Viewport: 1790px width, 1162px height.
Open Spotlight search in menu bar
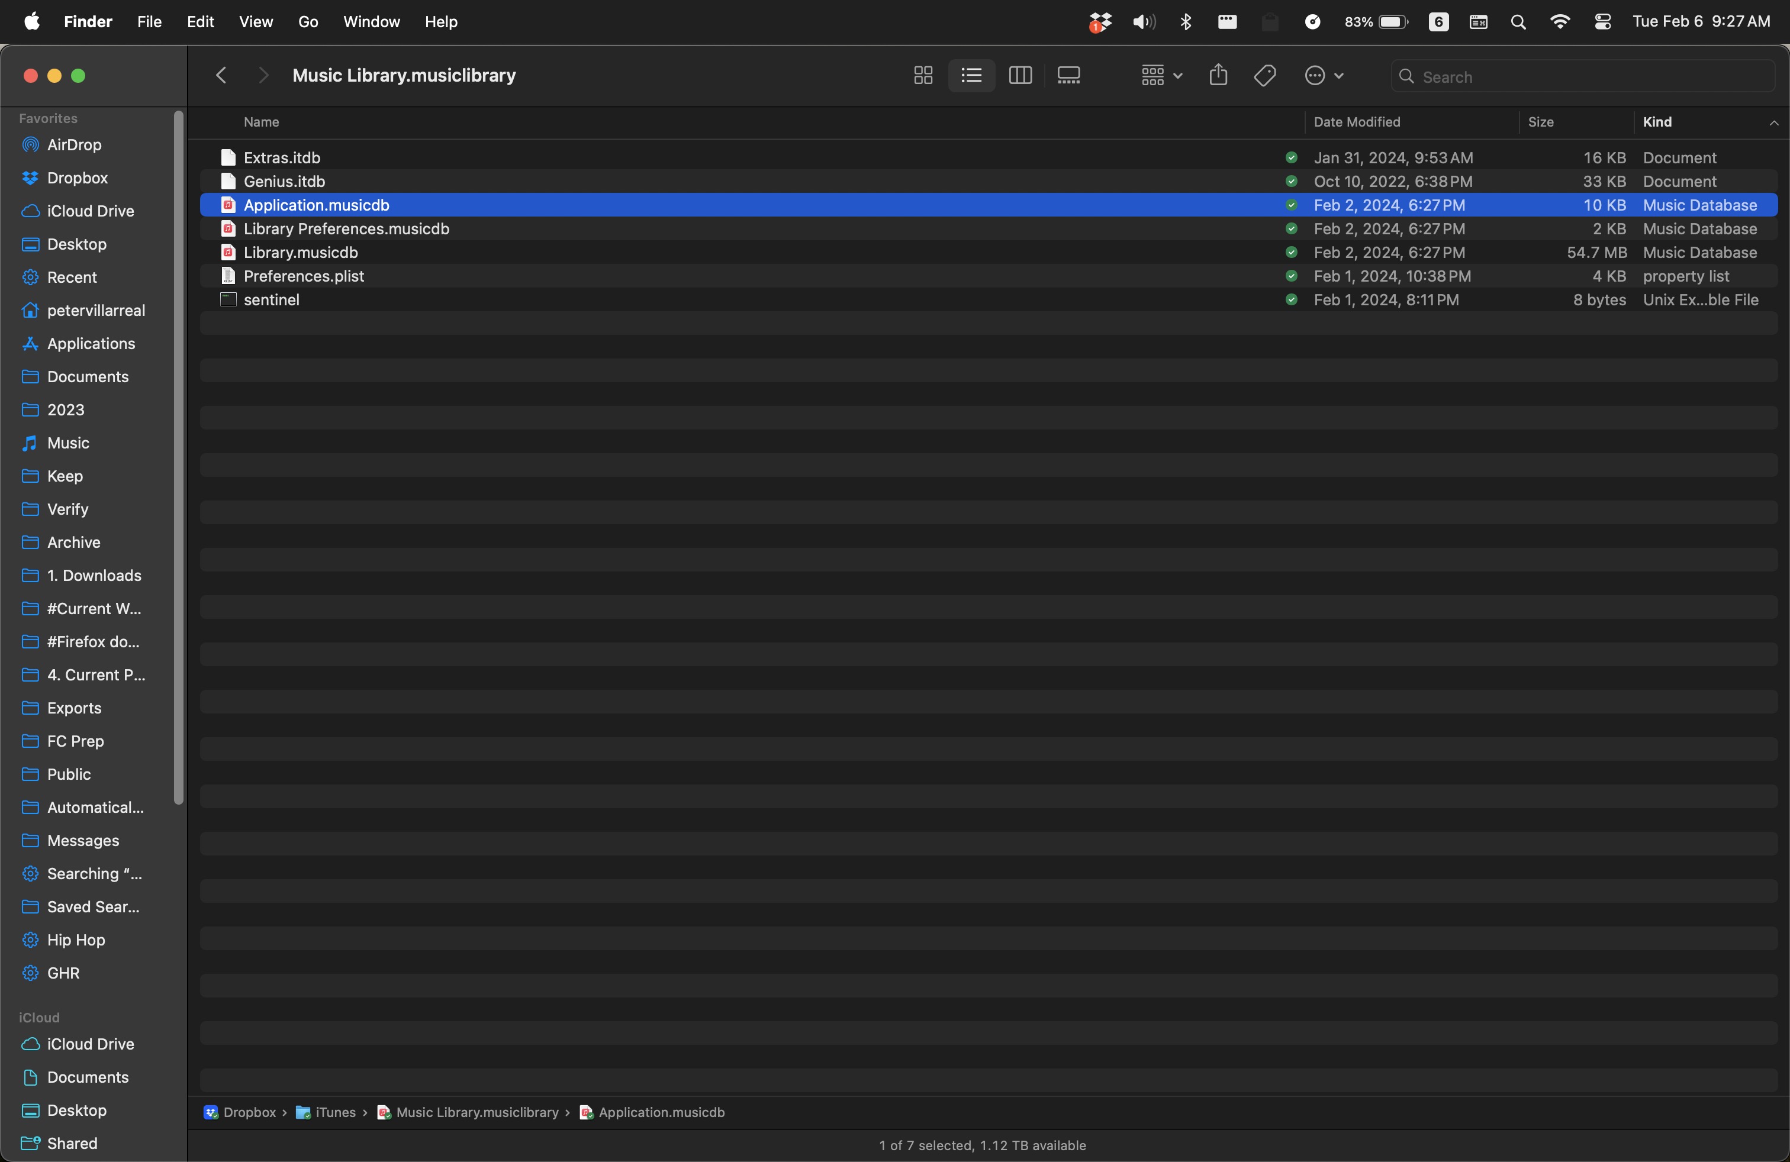[1518, 22]
